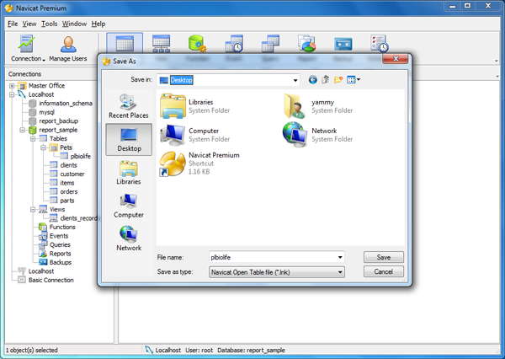Image resolution: width=505 pixels, height=359 pixels.
Task: Select the Reports node in tree
Action: (60, 254)
